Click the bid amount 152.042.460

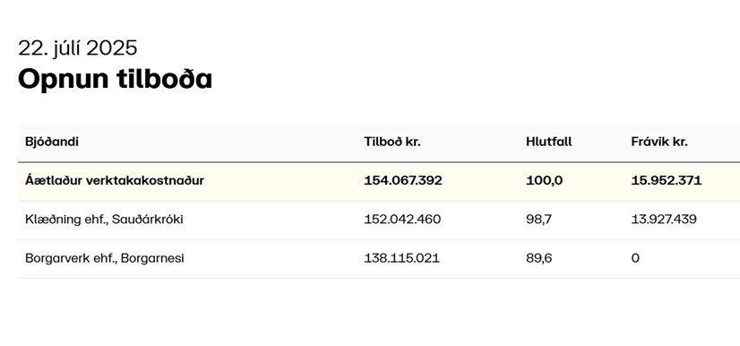coord(402,219)
